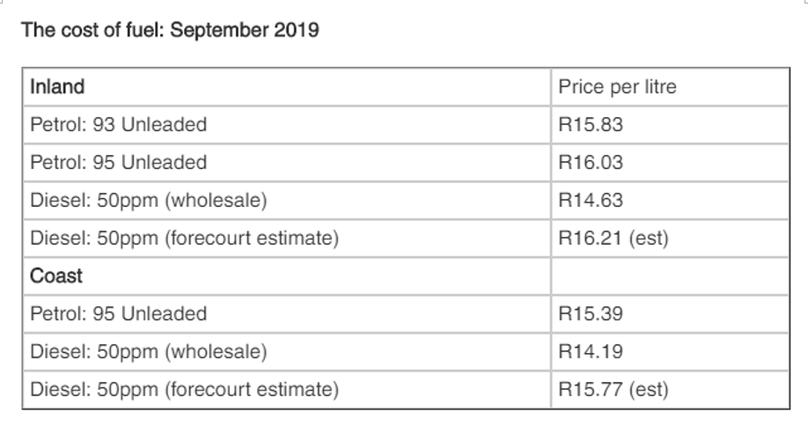
Task: Click the R15.39 price cell
Action: click(670, 313)
